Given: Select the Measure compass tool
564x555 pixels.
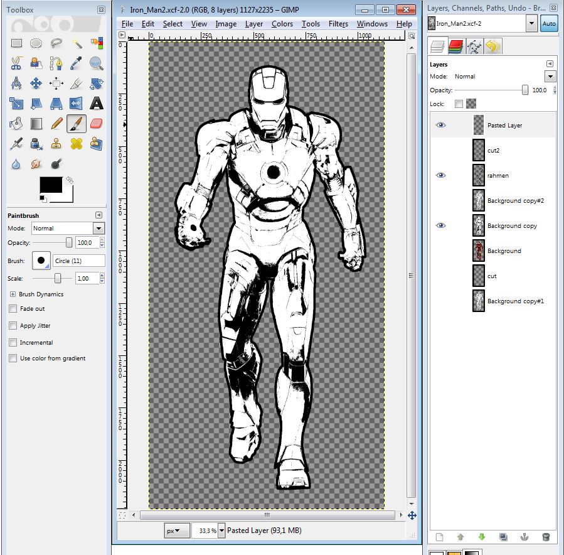Looking at the screenshot, I should point(16,84).
